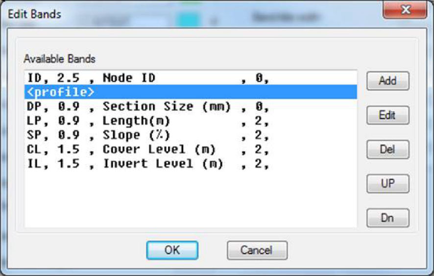
Task: Click the Available Bands label
Action: pyautogui.click(x=59, y=59)
